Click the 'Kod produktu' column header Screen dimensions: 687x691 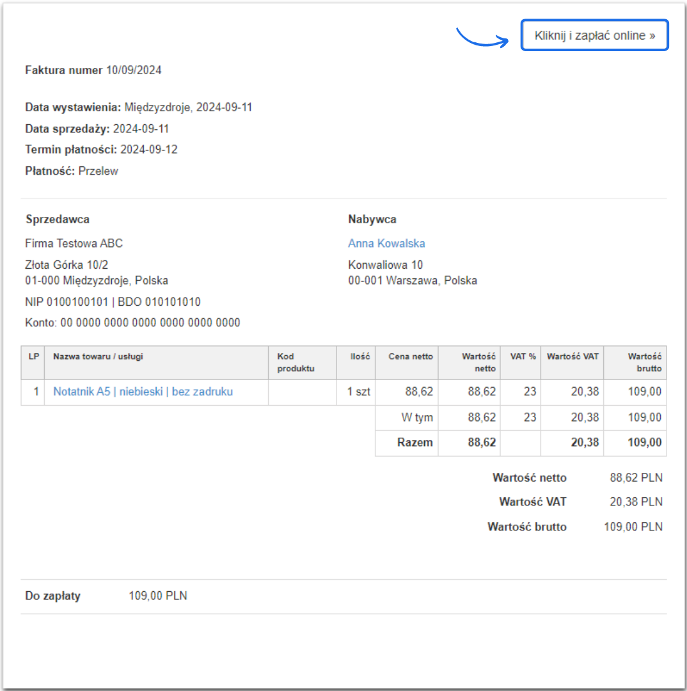296,362
